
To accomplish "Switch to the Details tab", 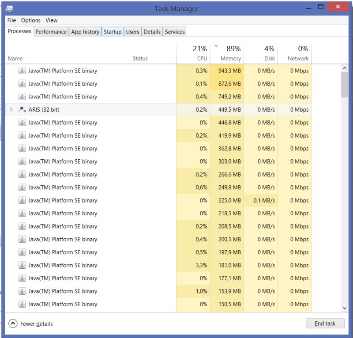I will [152, 31].
